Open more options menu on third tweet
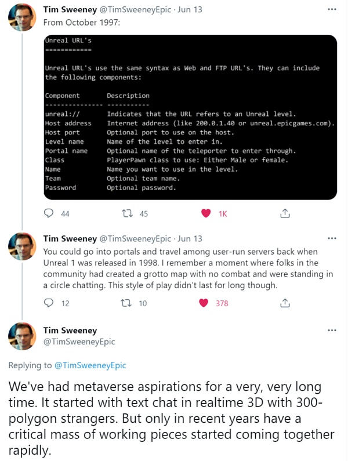 tap(332, 331)
